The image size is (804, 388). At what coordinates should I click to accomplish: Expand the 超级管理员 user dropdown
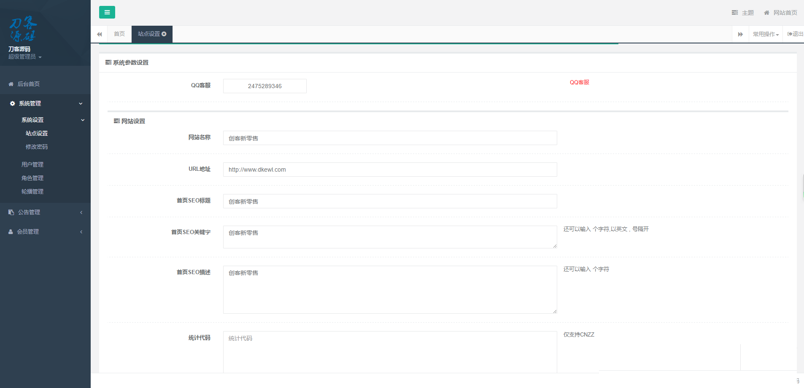tap(25, 57)
